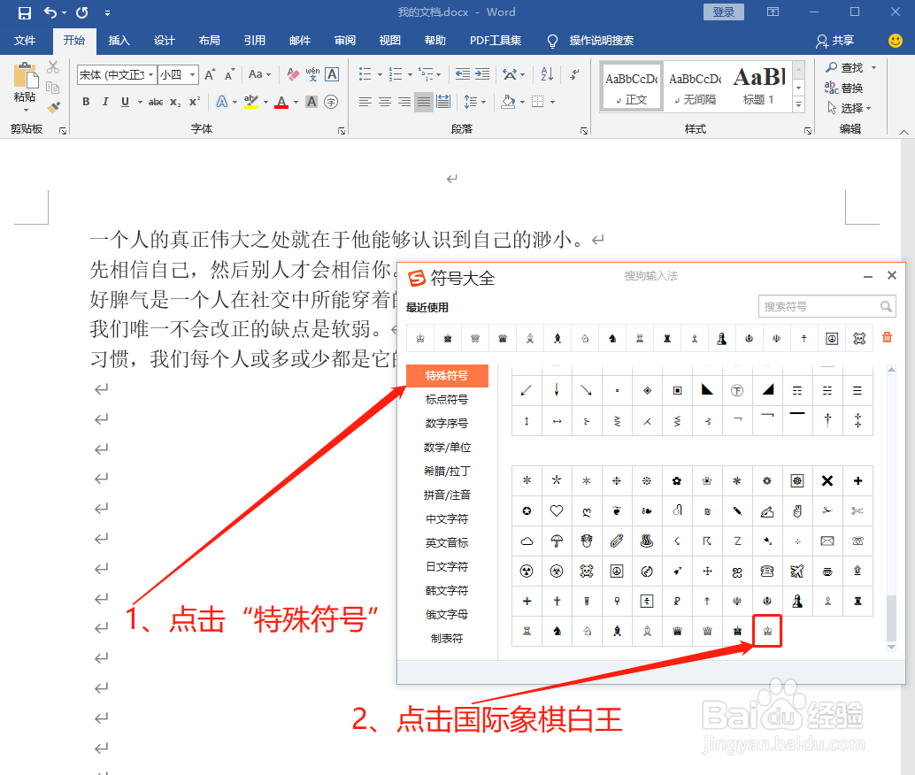Insert the heart symbol from the grid

tap(556, 511)
